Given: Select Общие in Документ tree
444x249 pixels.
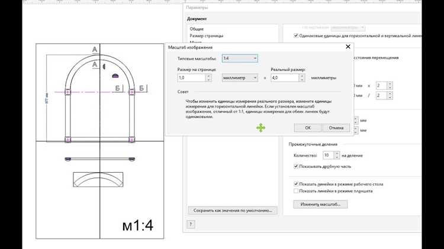Looking at the screenshot, I should click(x=197, y=29).
